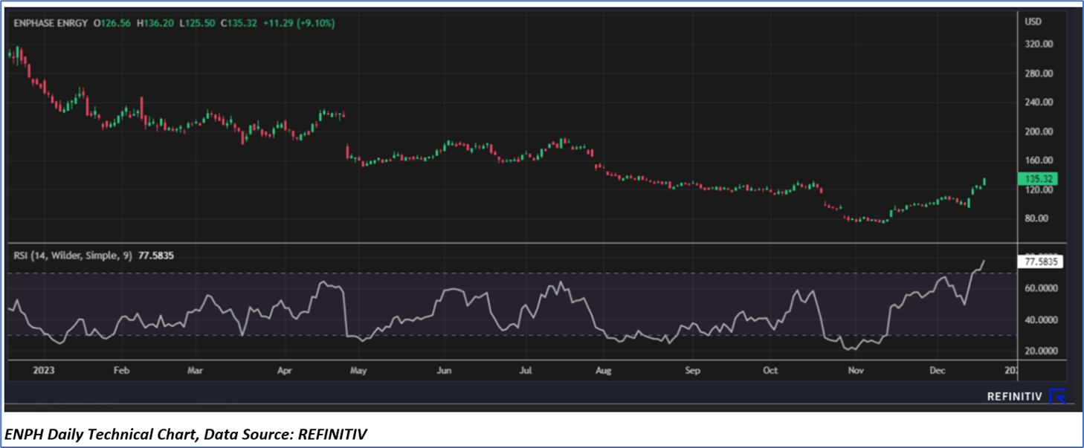
Task: Click the 60.0000 RSI axis label
Action: click(1042, 288)
